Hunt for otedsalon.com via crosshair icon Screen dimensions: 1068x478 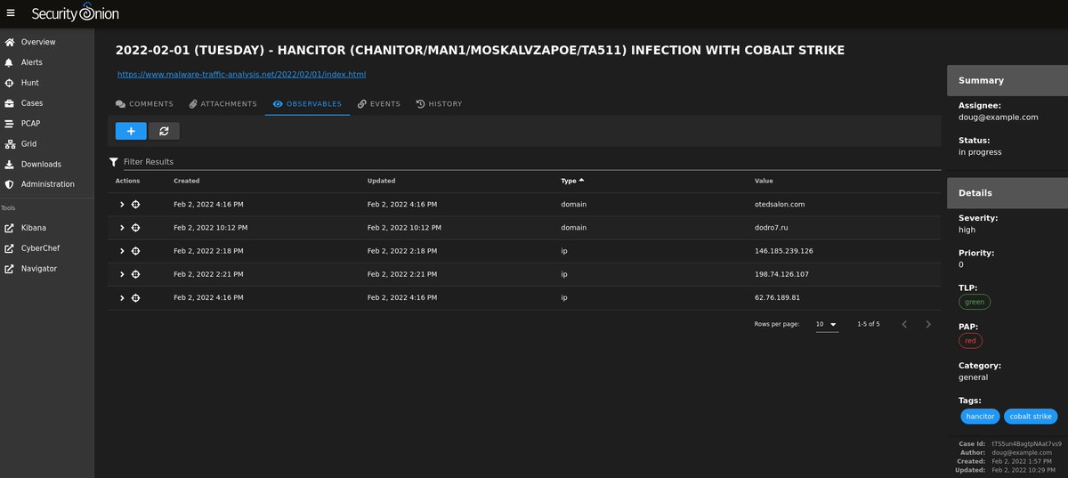pyautogui.click(x=135, y=204)
